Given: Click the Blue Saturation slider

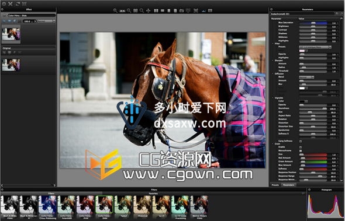Looking at the screenshot, I should [x=313, y=23].
